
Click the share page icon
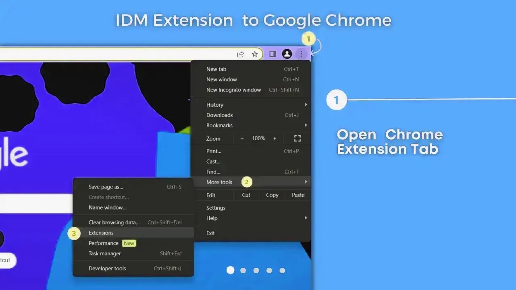[x=241, y=54]
